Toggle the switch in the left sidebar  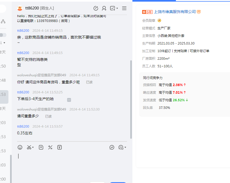click(x=3, y=35)
